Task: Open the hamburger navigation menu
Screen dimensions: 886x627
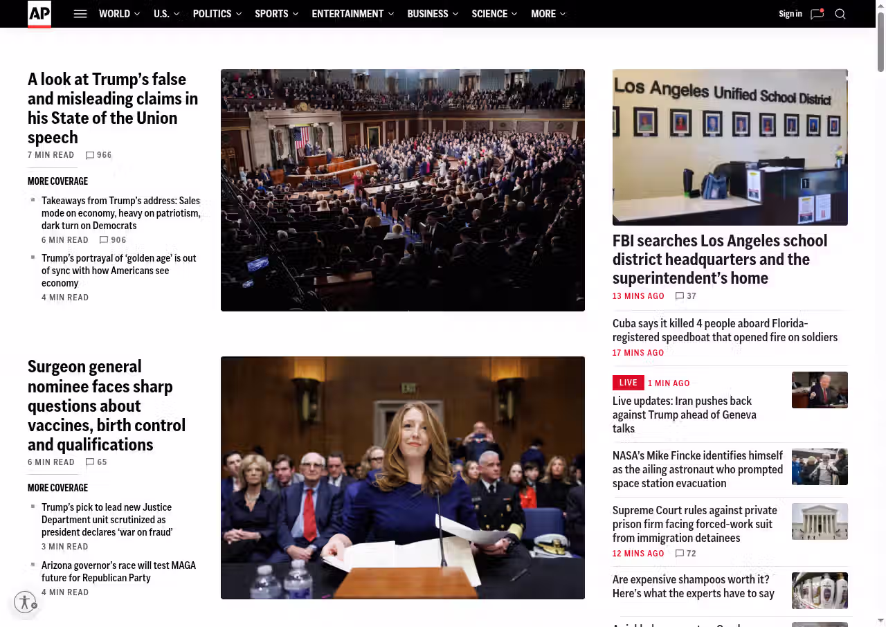Action: click(80, 14)
